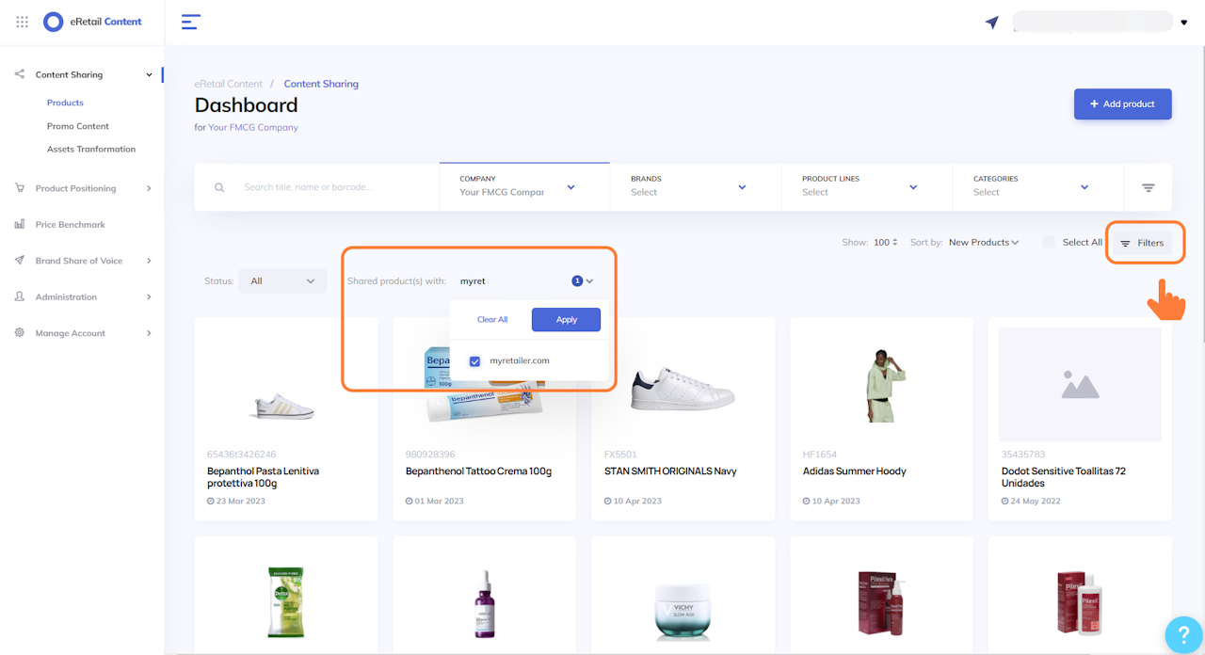Image resolution: width=1205 pixels, height=655 pixels.
Task: Open the Status All dropdown
Action: (282, 280)
